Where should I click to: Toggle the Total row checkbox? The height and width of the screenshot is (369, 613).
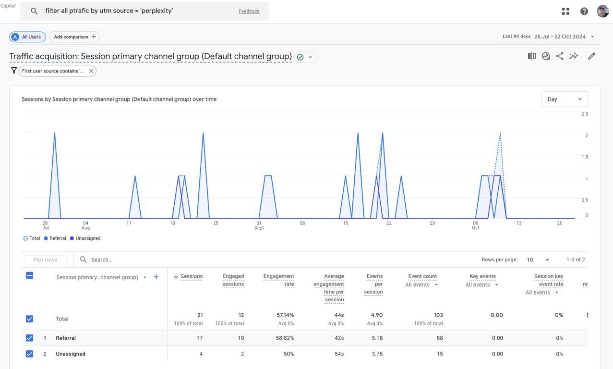29,319
